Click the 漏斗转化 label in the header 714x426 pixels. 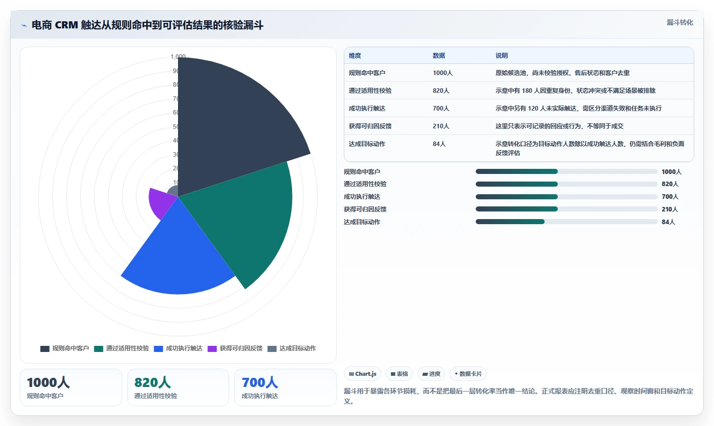(680, 22)
